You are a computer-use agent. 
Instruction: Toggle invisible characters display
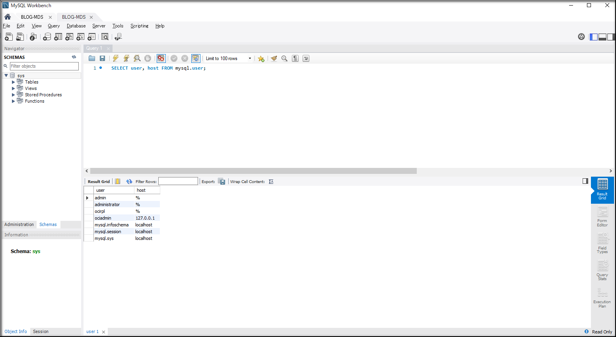[x=295, y=58]
